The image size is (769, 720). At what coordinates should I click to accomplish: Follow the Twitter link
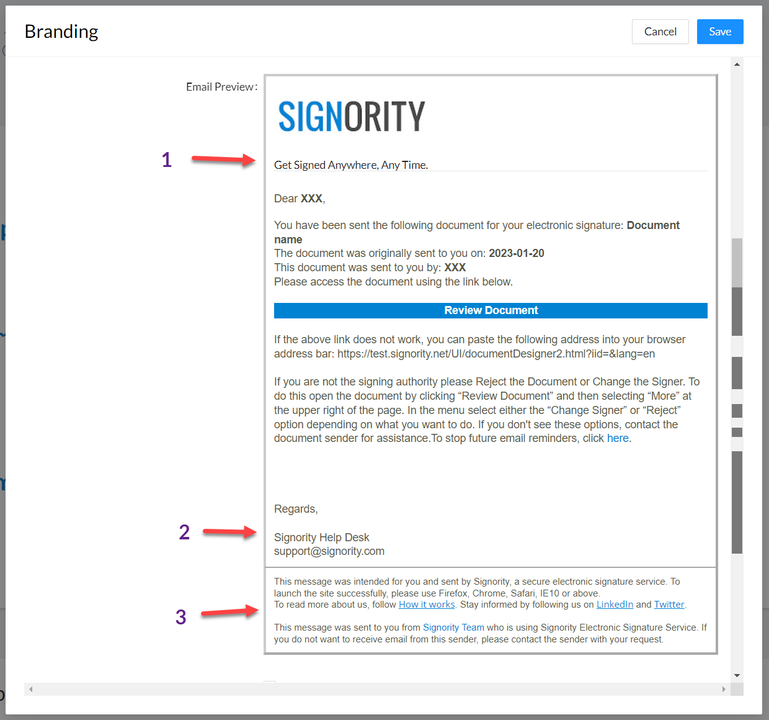click(x=669, y=605)
